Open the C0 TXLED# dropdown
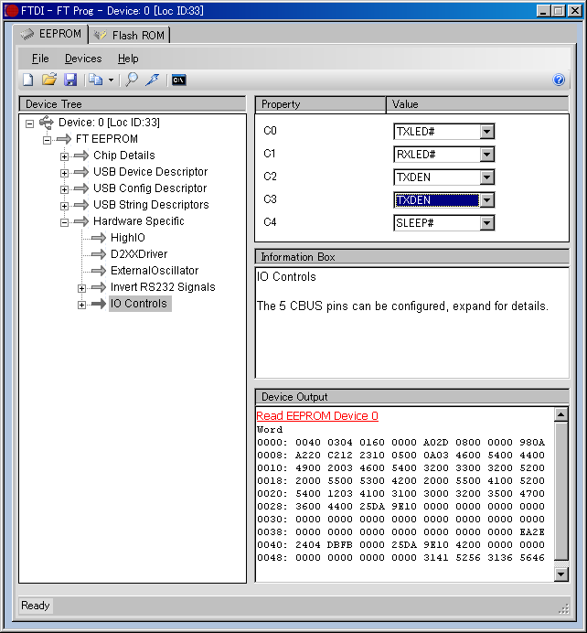The width and height of the screenshot is (587, 633). pyautogui.click(x=487, y=132)
